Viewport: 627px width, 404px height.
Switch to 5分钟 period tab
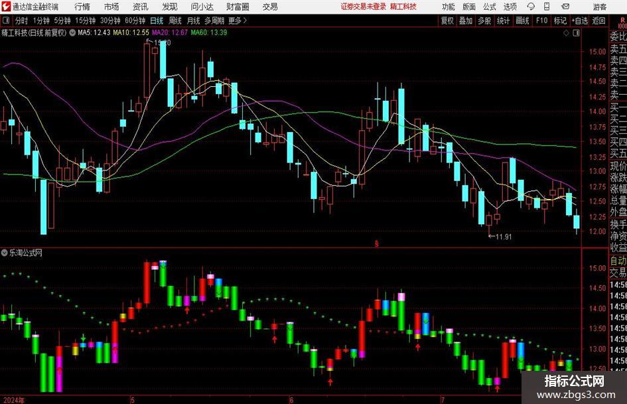62,21
